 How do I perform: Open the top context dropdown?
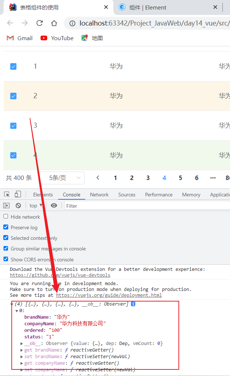pyautogui.click(x=36, y=206)
